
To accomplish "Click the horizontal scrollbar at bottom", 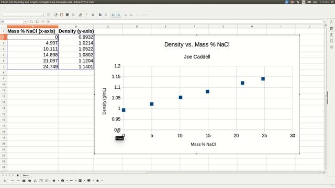I will coord(74,172).
